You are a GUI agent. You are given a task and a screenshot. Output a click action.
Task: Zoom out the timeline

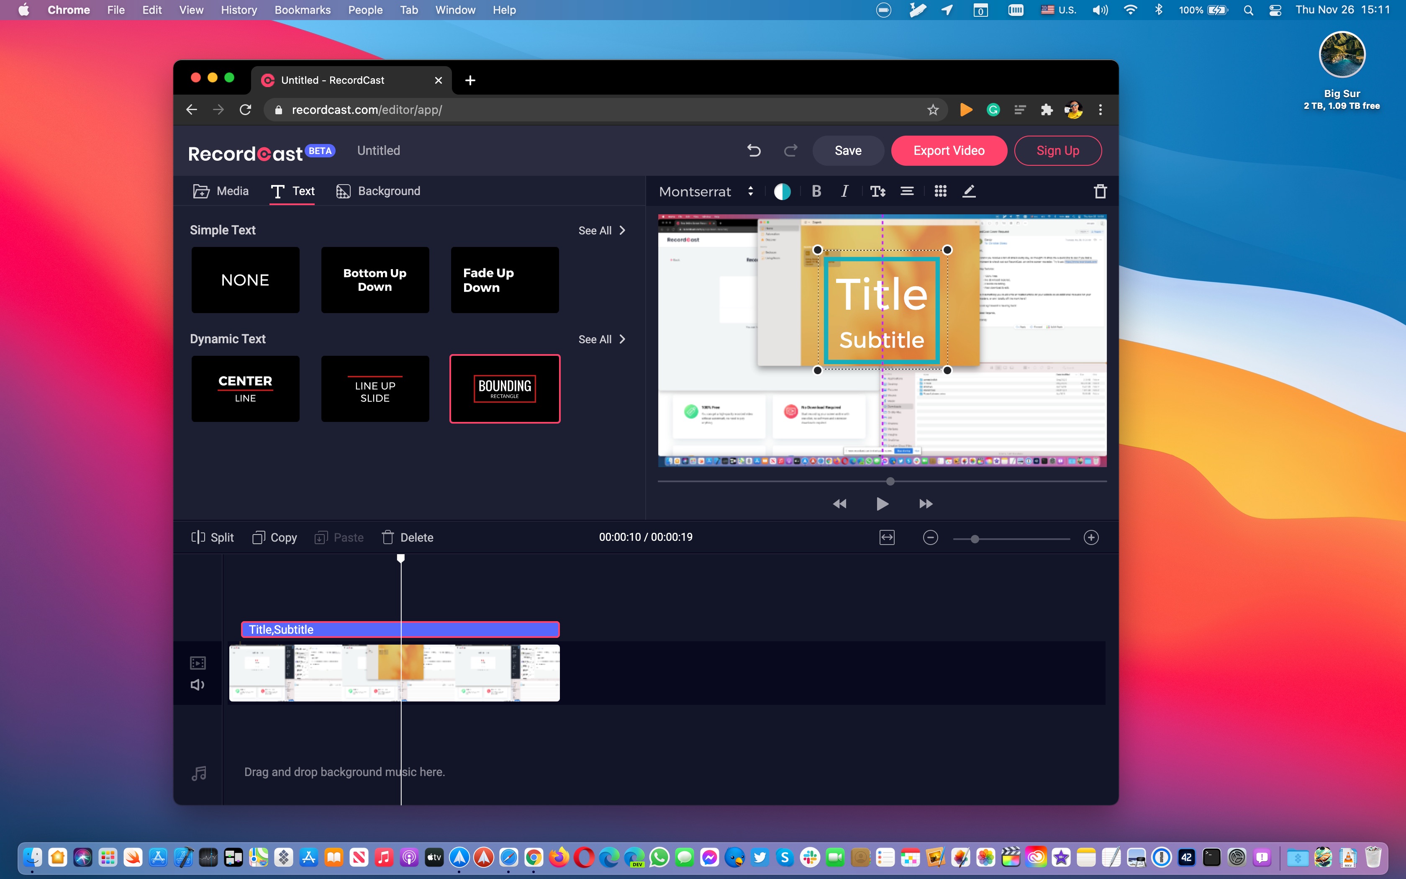point(930,538)
